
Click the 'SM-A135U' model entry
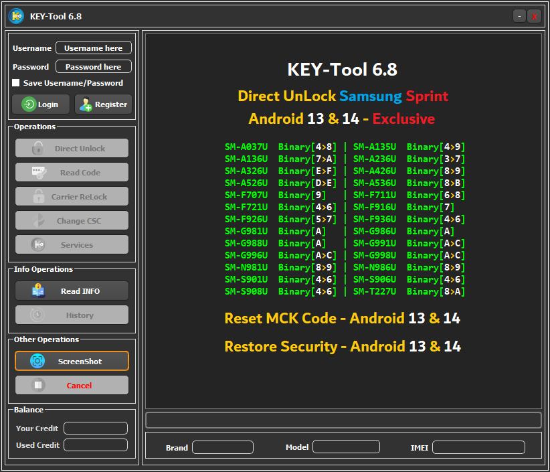(375, 147)
